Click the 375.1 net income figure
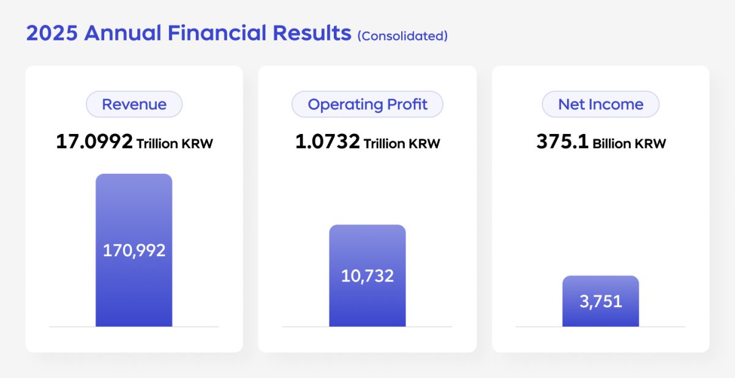This screenshot has width=735, height=378. pos(562,142)
